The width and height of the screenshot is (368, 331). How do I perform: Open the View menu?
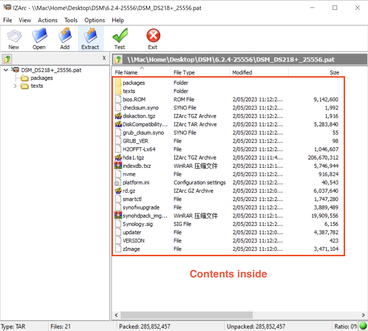[x=25, y=20]
